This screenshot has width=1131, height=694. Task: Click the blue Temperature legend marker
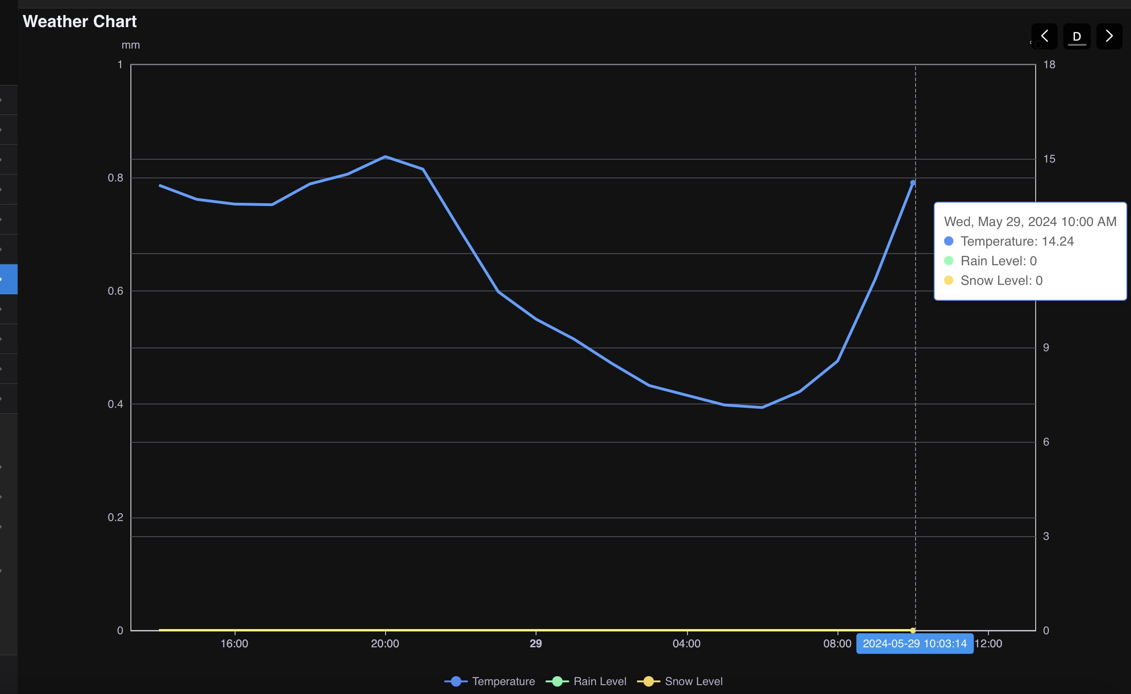coord(456,681)
